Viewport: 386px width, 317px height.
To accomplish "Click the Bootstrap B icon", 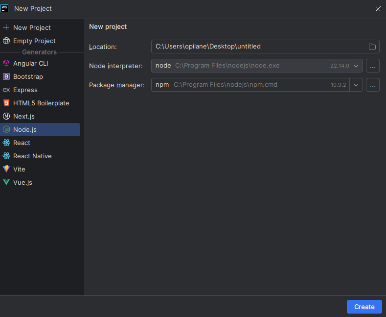I will [x=6, y=76].
